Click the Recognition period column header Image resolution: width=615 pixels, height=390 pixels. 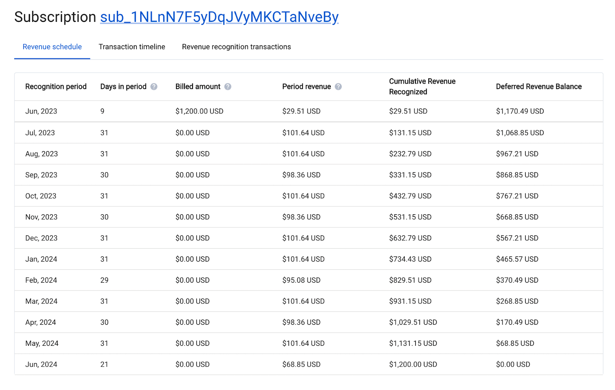(x=55, y=87)
